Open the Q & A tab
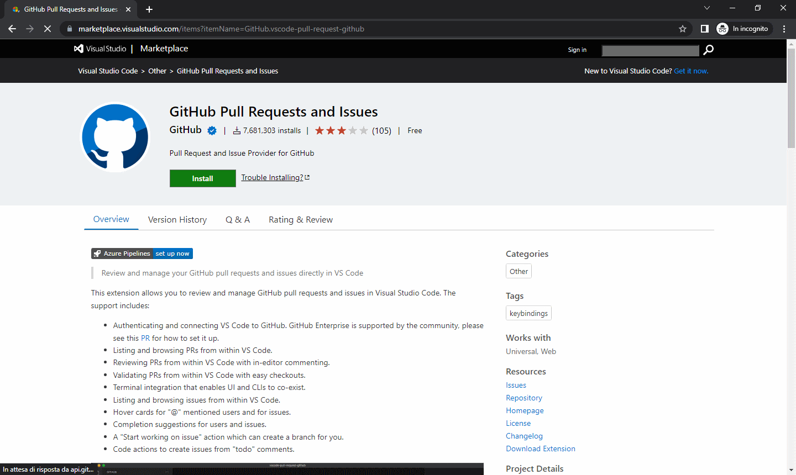Viewport: 796px width, 475px height. click(x=238, y=220)
